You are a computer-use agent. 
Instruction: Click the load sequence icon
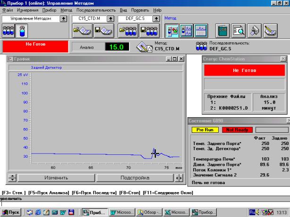pos(128,31)
